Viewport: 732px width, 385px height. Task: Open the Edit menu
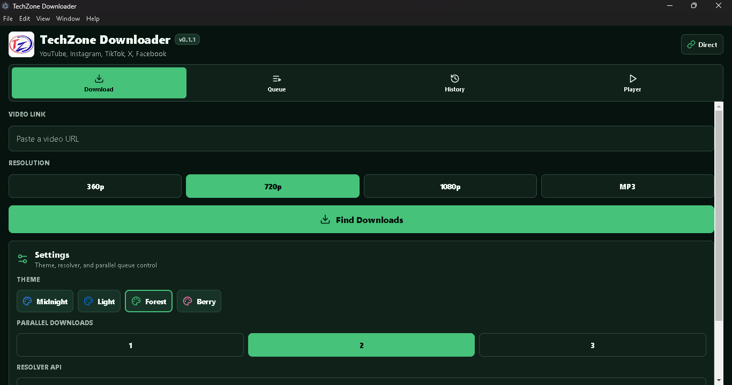(x=25, y=19)
